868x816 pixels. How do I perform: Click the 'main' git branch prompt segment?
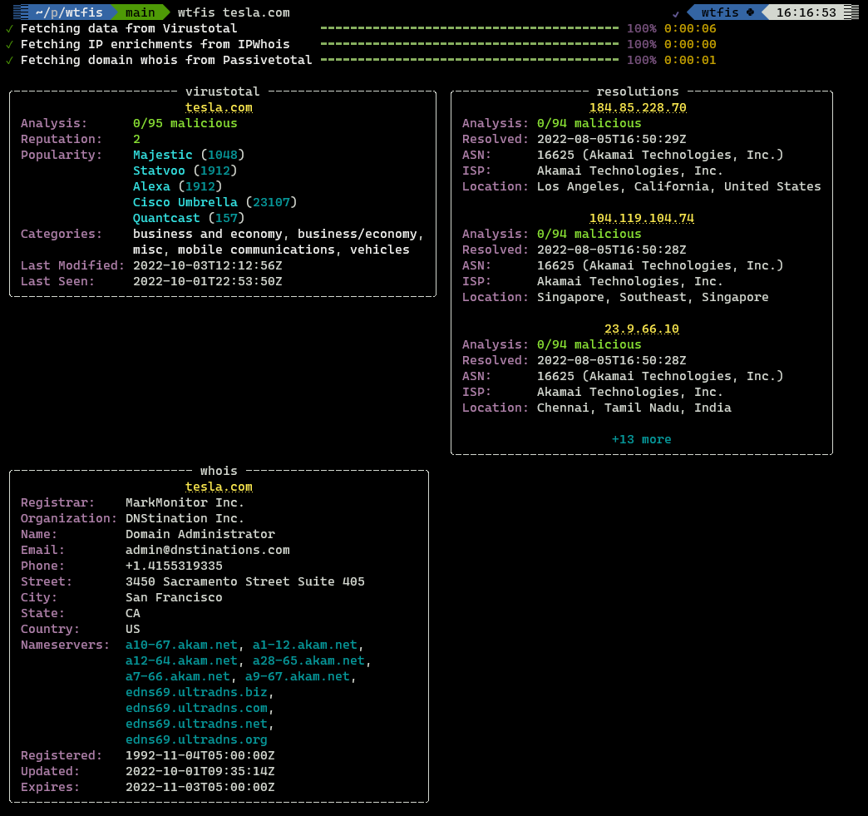pos(140,12)
